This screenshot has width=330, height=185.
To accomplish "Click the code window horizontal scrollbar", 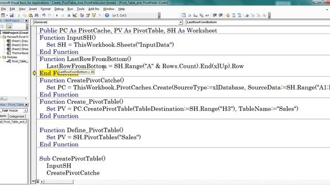I will pyautogui.click(x=58, y=181).
